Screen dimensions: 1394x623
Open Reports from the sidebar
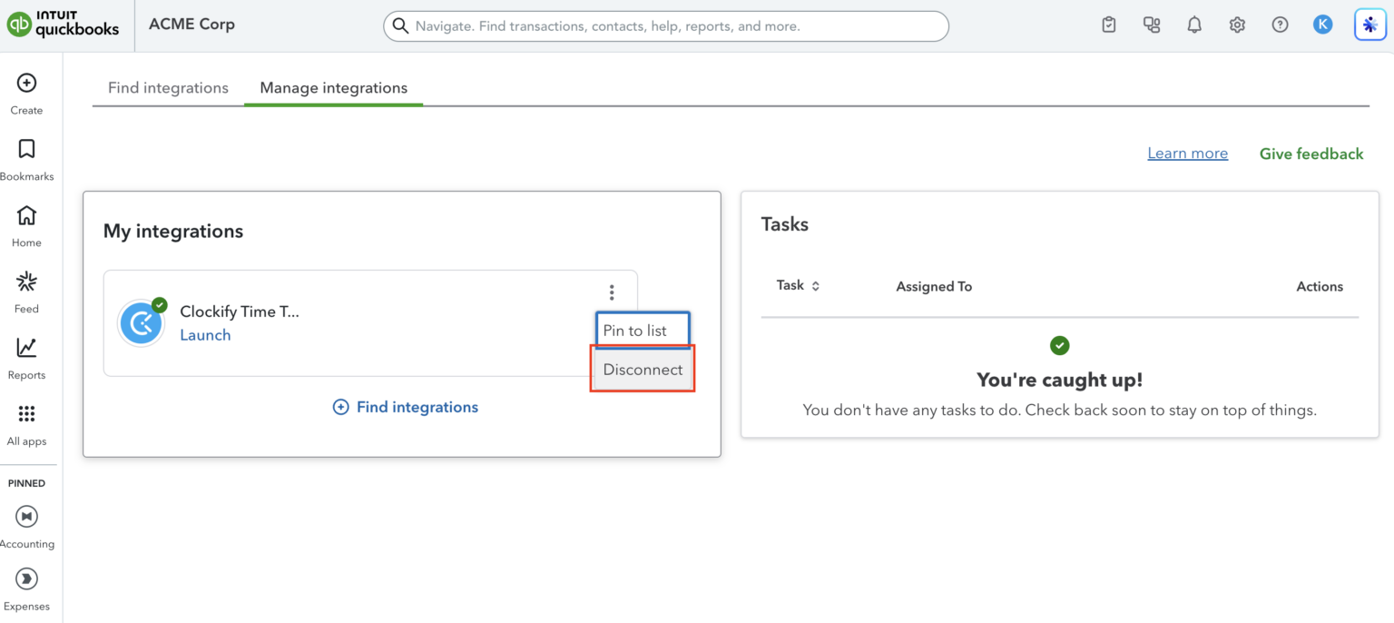[27, 359]
